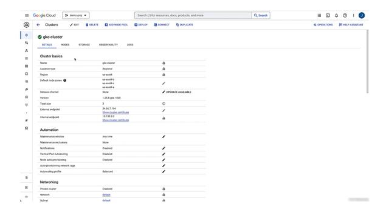The image size is (389, 218).
Task: Open the default Network link
Action: pos(106,195)
